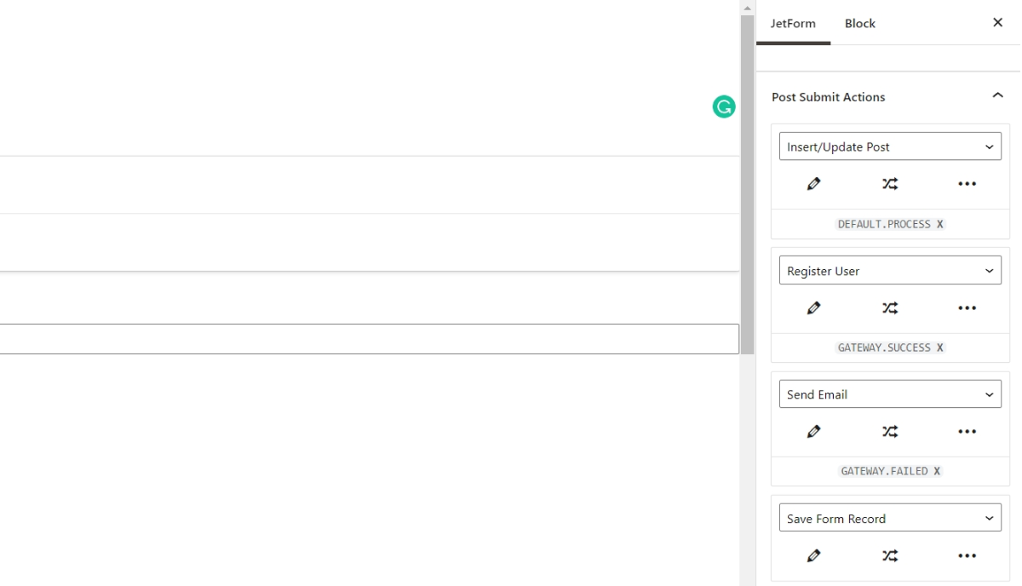Open the Insert/Update Post action type dropdown
Screen dimensions: 1022x586
(890, 146)
